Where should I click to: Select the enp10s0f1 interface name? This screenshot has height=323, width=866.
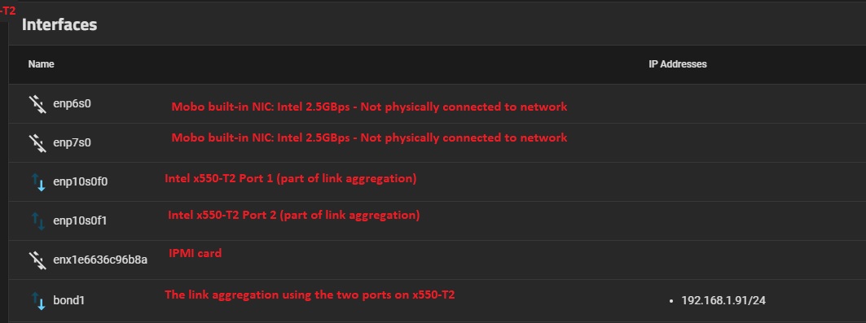click(x=80, y=221)
